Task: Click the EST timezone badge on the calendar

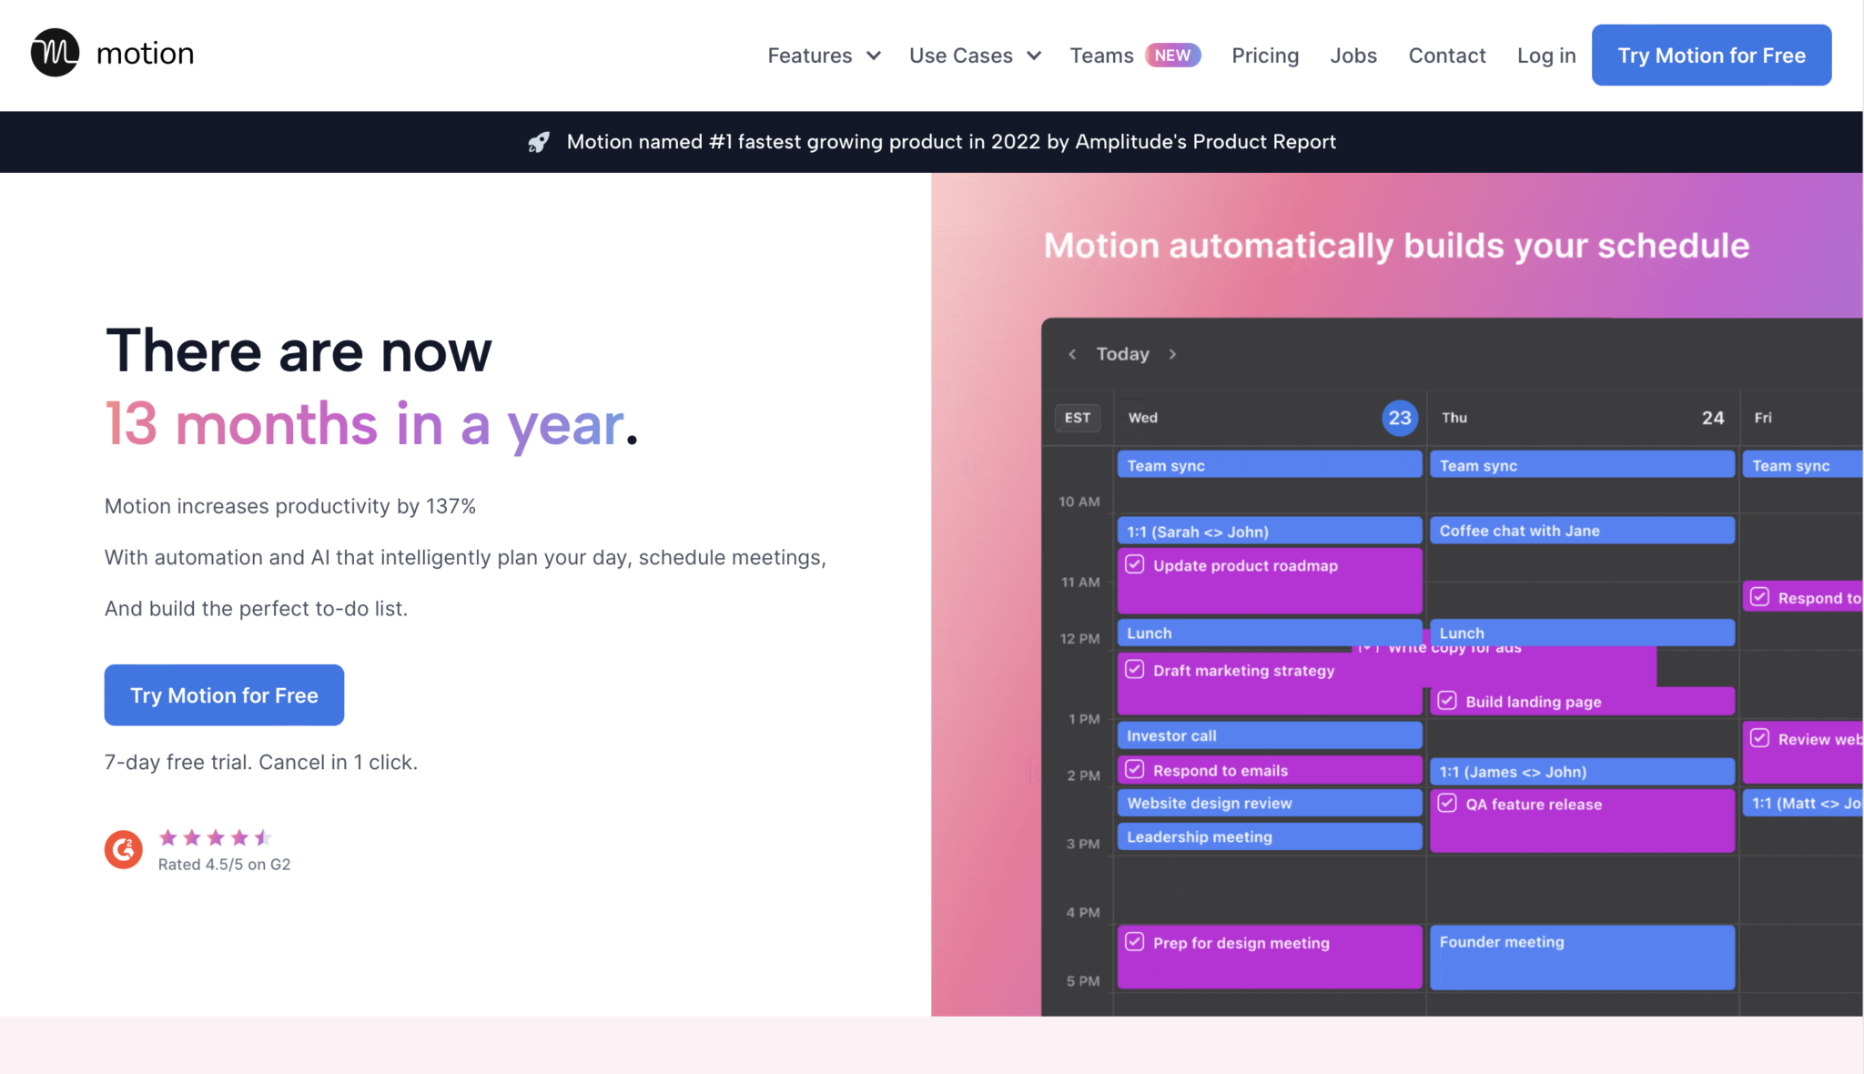Action: pyautogui.click(x=1077, y=418)
